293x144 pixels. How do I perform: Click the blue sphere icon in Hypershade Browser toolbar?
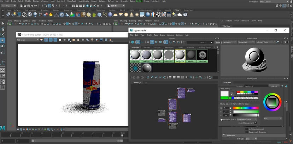tap(133, 42)
